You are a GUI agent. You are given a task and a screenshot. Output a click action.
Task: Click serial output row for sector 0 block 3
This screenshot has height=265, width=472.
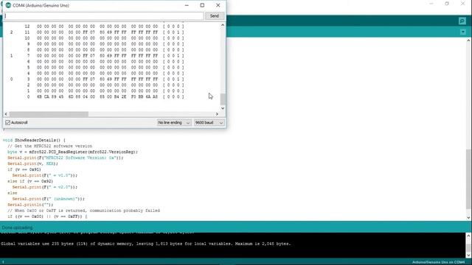pos(97,79)
